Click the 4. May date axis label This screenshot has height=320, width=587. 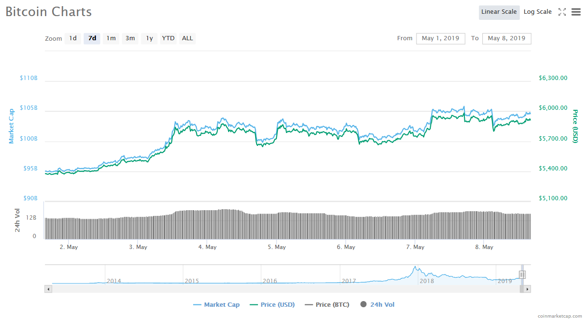(x=207, y=247)
